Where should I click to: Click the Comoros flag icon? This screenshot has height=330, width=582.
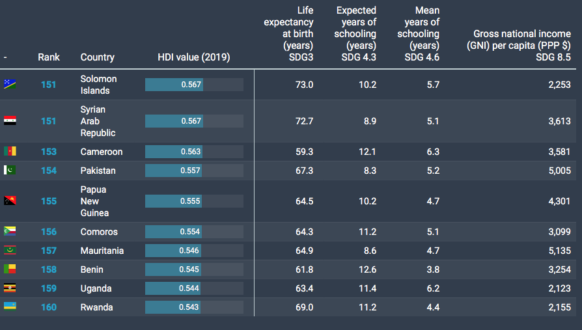pos(10,232)
